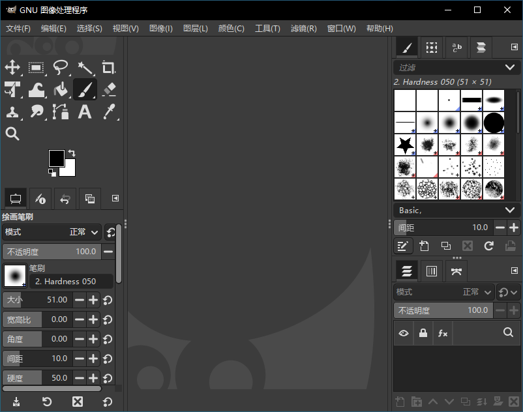The width and height of the screenshot is (523, 412).
Task: Toggle layer visibility eye icon
Action: coord(403,333)
